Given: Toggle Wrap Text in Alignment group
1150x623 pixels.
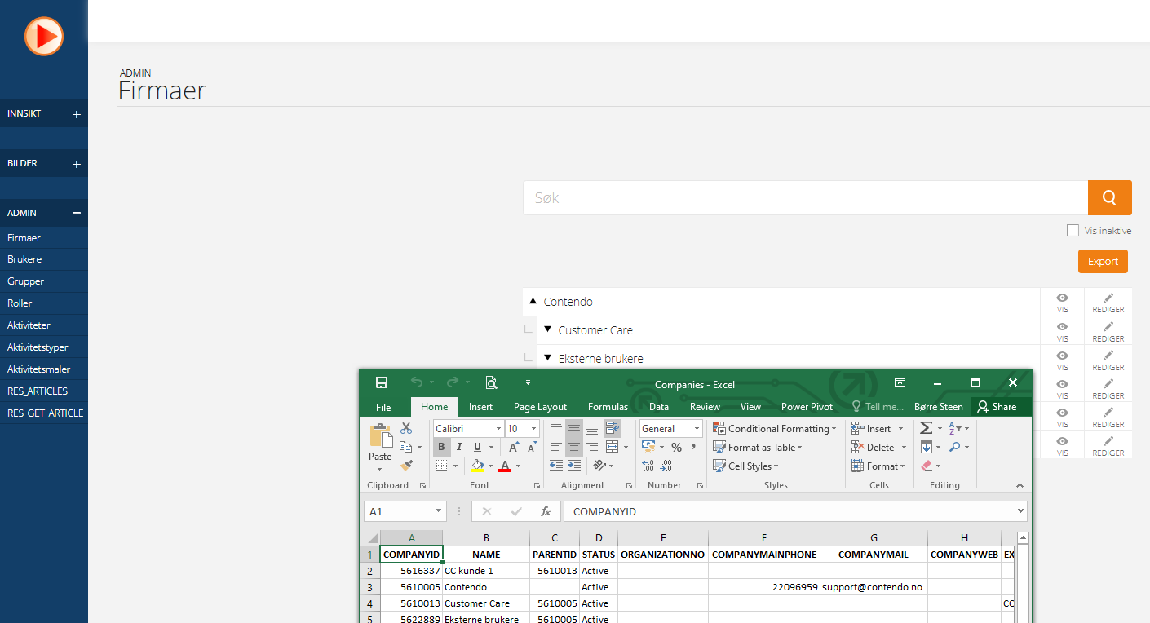Looking at the screenshot, I should pyautogui.click(x=613, y=428).
